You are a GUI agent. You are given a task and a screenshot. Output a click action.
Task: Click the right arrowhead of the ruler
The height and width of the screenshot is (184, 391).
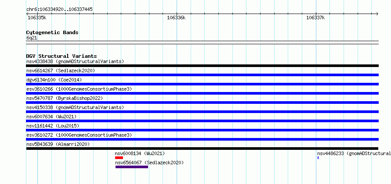pos(377,14)
